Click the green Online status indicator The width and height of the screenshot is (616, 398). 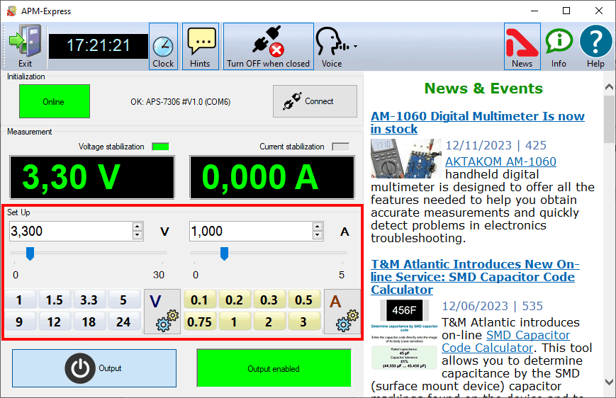coord(55,101)
